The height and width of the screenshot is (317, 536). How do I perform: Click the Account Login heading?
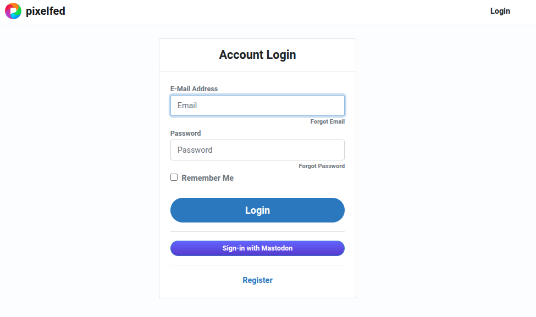click(257, 55)
